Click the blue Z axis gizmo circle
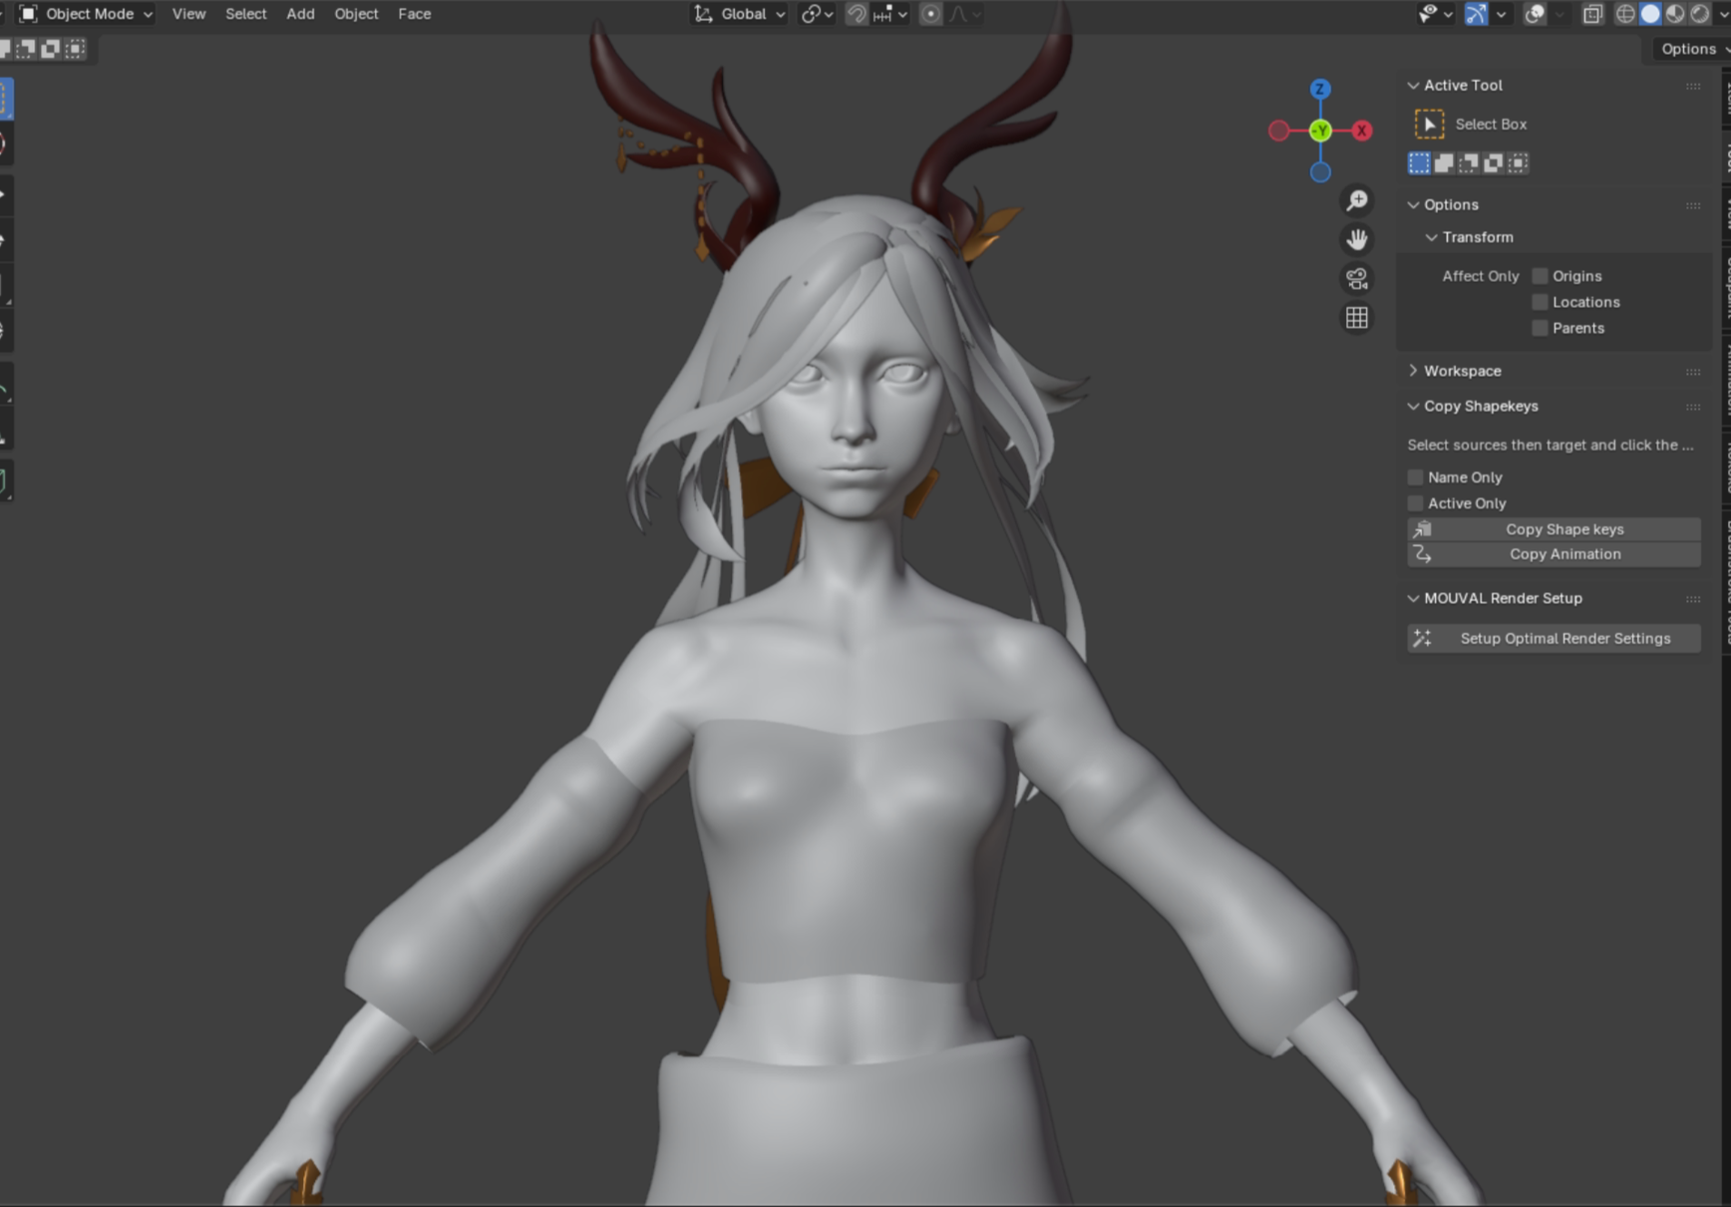This screenshot has height=1207, width=1731. click(1320, 89)
